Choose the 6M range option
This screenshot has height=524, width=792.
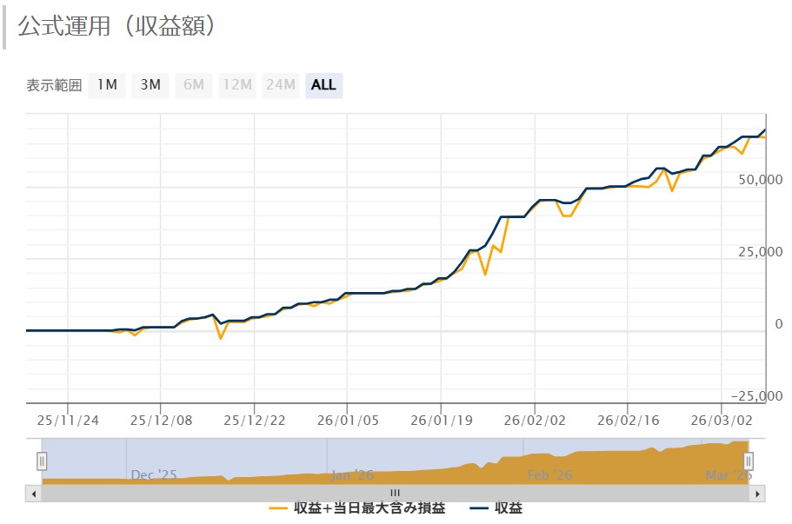pos(193,85)
